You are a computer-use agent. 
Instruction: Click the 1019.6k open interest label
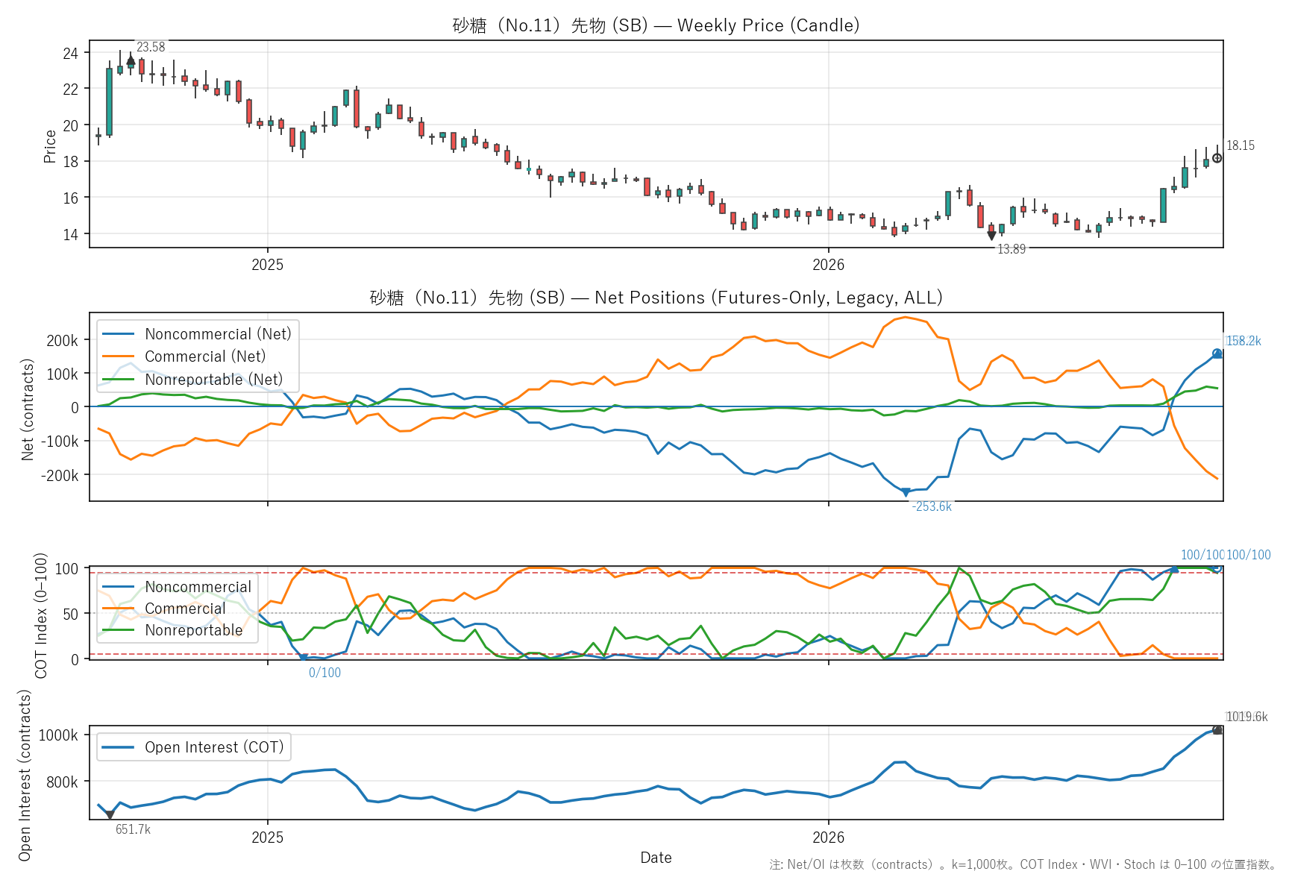pos(1246,717)
